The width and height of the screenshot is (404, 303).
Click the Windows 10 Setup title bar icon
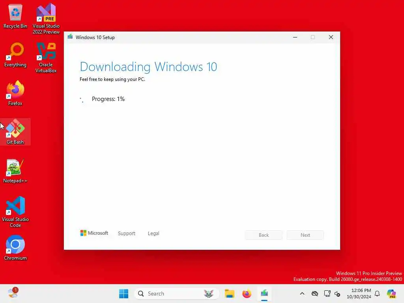point(70,37)
